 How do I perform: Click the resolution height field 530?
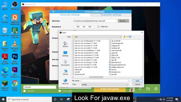click(x=90, y=27)
